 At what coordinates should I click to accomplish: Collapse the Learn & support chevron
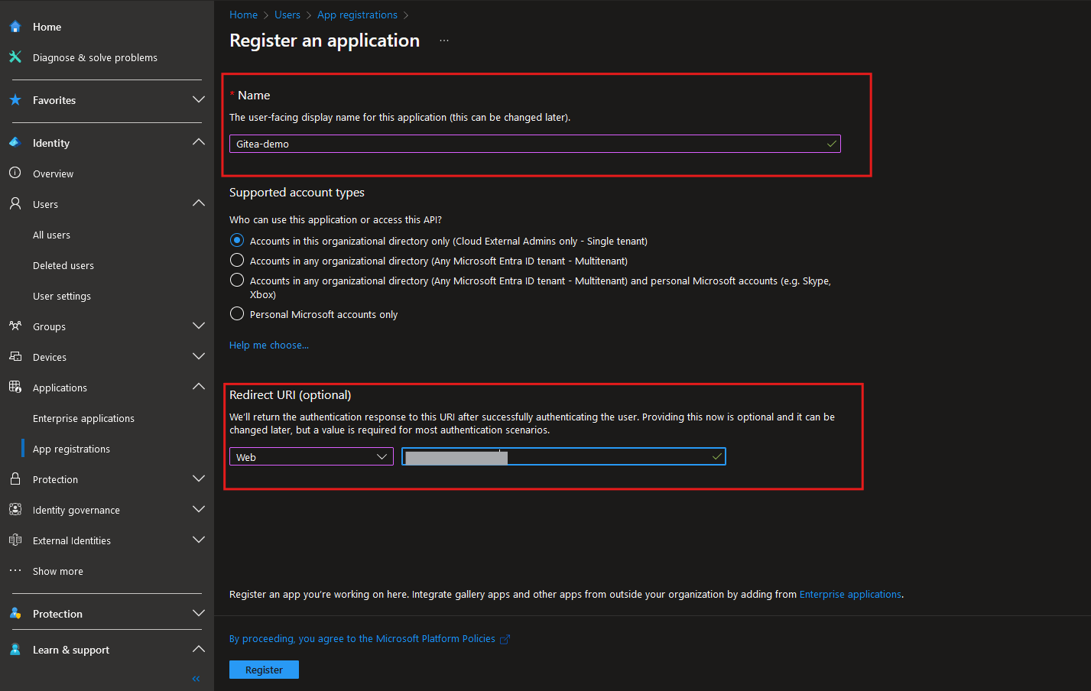(199, 650)
